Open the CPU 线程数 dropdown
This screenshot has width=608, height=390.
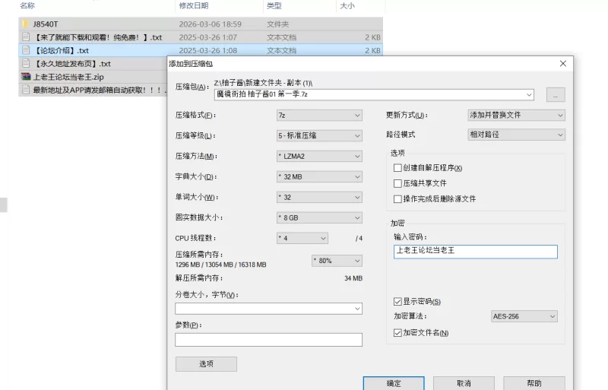(302, 238)
